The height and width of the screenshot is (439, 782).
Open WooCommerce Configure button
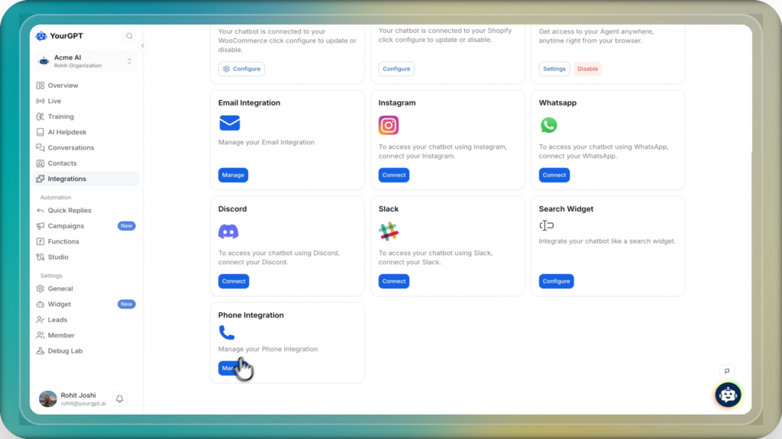tap(241, 69)
